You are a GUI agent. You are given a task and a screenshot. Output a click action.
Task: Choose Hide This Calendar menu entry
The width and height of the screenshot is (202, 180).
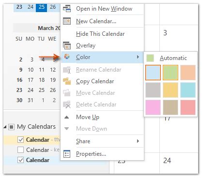tap(100, 34)
